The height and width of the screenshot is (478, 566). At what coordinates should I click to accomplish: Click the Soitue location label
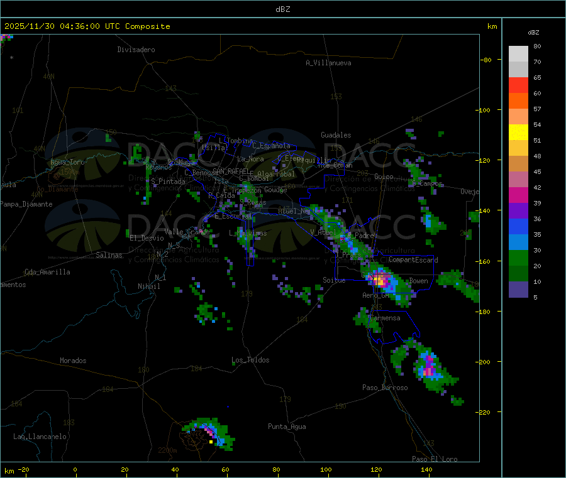[x=334, y=280]
